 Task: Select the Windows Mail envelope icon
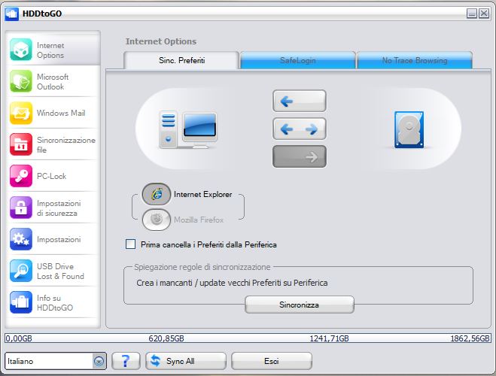pyautogui.click(x=21, y=113)
